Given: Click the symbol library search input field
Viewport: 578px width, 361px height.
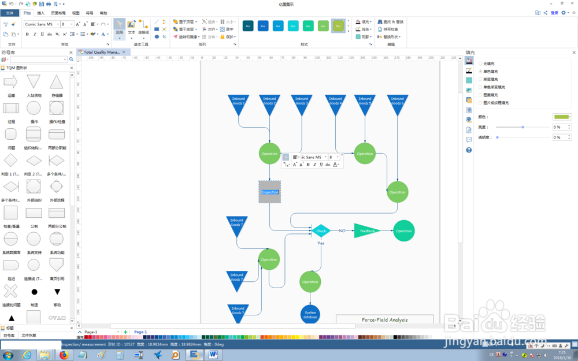Looking at the screenshot, I should point(38,59).
